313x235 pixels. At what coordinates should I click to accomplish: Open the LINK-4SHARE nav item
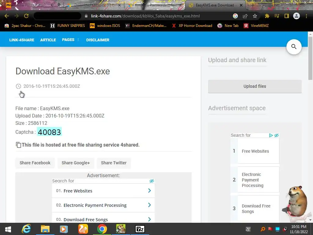[x=22, y=40]
